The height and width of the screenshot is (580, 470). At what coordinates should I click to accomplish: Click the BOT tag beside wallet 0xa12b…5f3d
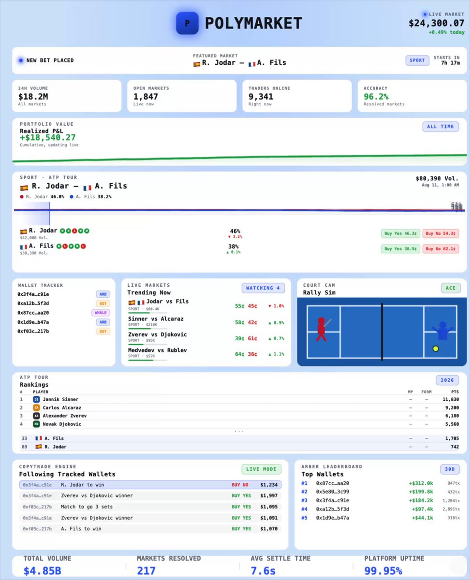(103, 304)
